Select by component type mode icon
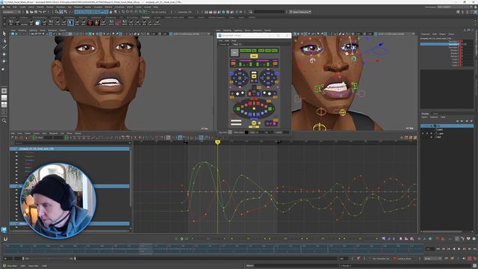The image size is (478, 269). [65, 12]
